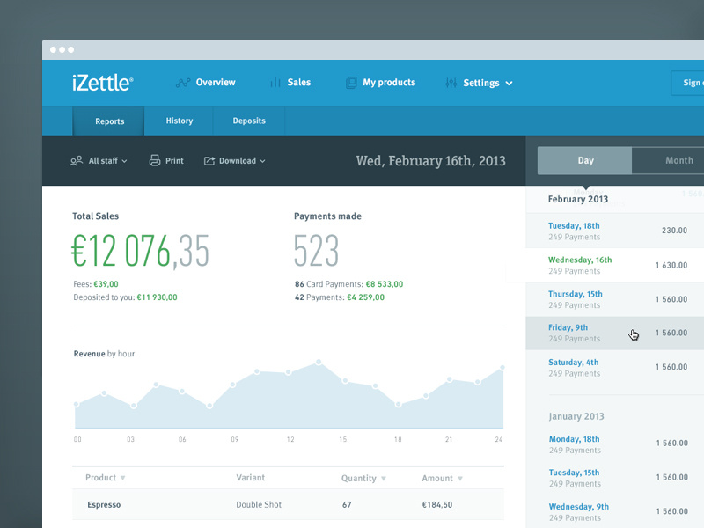The image size is (704, 528).
Task: Click the Overview graph icon
Action: [183, 83]
